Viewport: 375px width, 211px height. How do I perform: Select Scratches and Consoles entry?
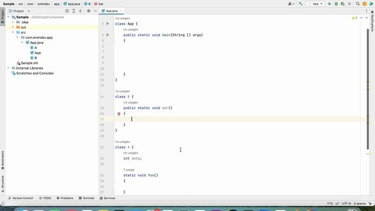[33, 73]
